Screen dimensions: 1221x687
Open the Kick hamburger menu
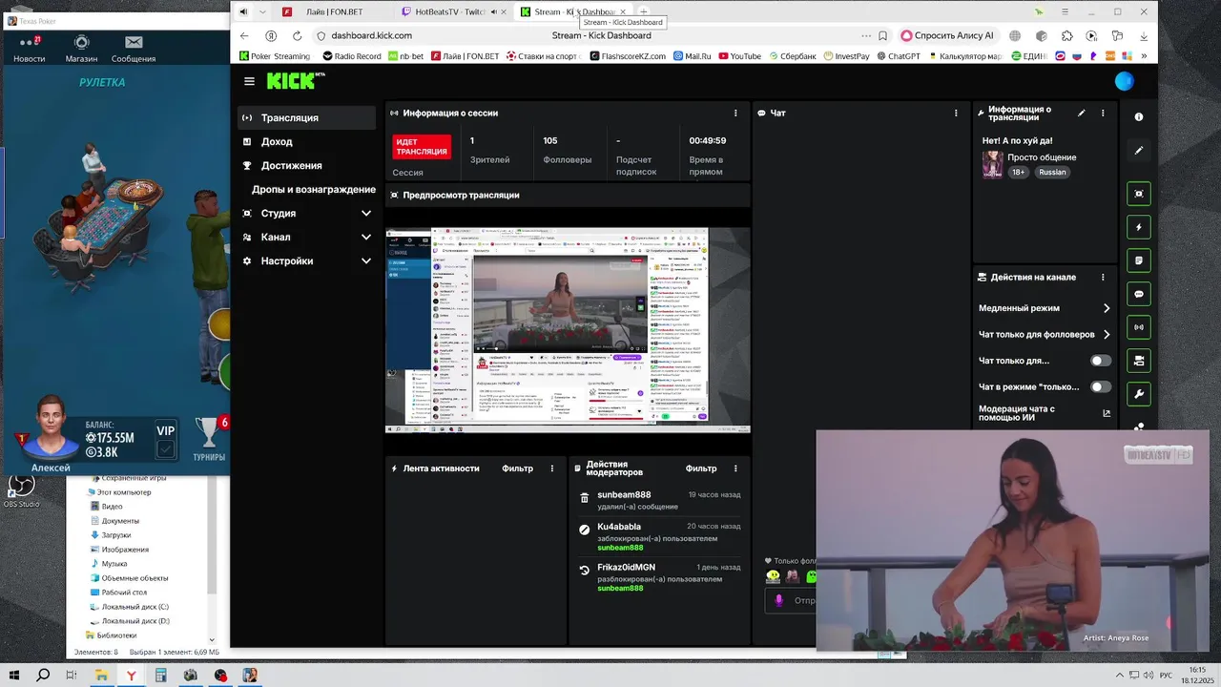pos(249,82)
